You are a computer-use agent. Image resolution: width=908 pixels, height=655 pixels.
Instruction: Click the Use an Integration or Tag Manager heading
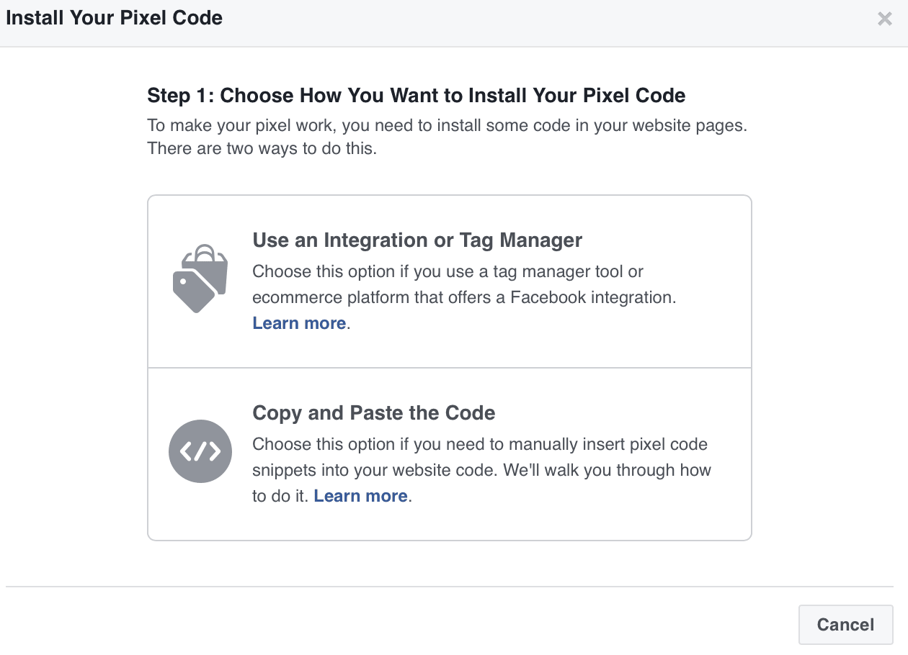point(417,240)
